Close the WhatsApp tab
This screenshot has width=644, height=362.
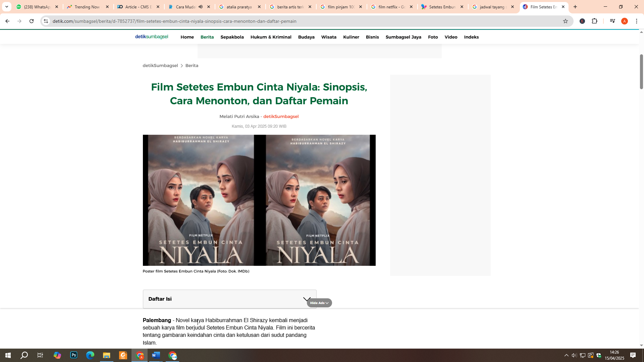(57, 7)
